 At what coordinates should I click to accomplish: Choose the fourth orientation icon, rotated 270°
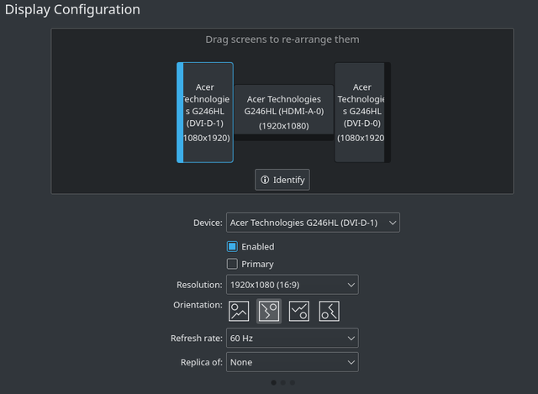point(330,312)
